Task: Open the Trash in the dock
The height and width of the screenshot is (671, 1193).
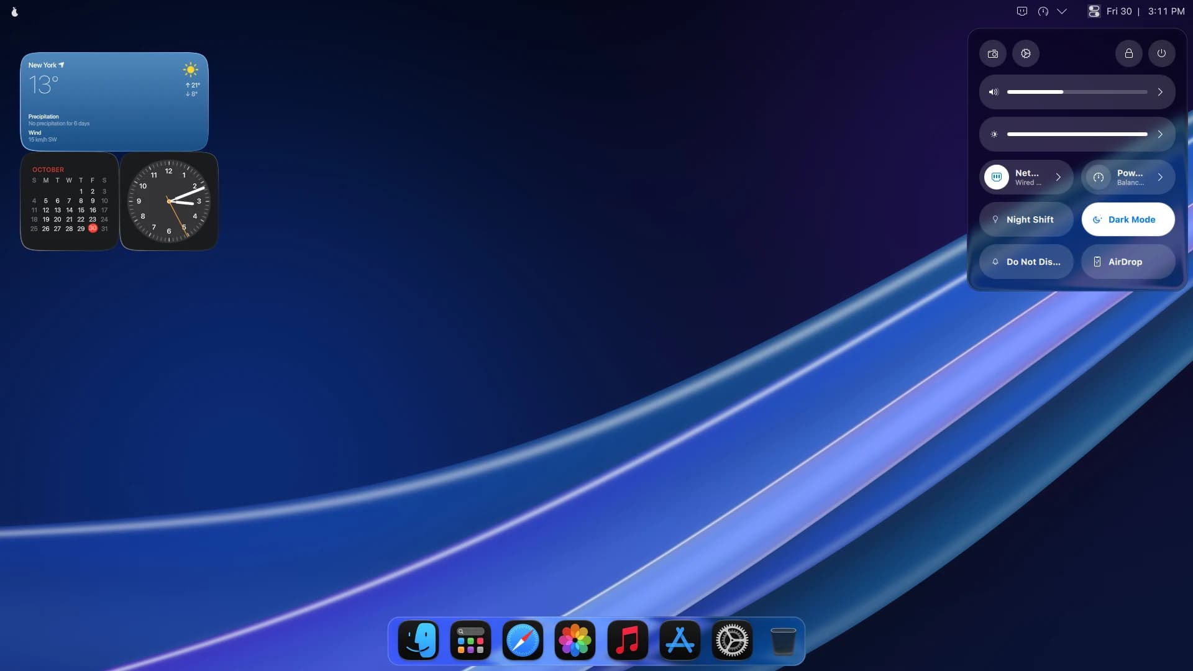Action: point(784,641)
